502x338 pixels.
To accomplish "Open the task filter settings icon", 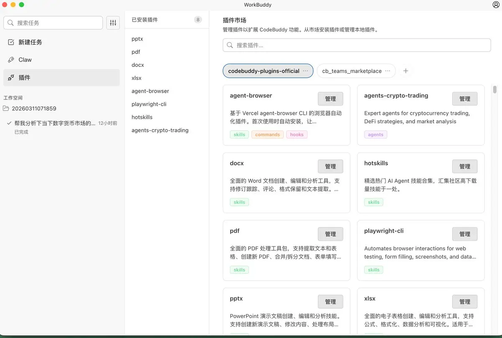I will click(113, 23).
